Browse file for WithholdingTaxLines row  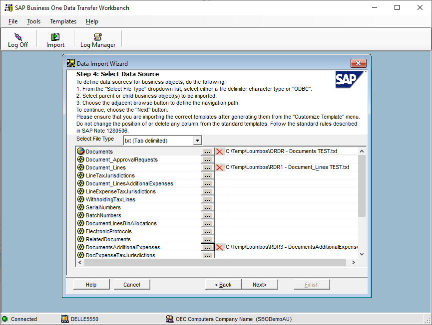[x=207, y=199]
